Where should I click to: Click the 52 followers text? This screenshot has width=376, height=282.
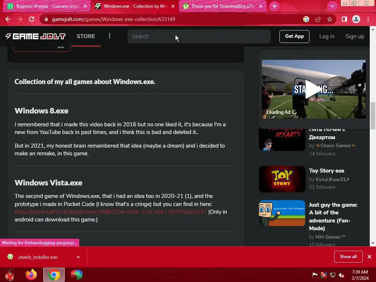point(322,187)
